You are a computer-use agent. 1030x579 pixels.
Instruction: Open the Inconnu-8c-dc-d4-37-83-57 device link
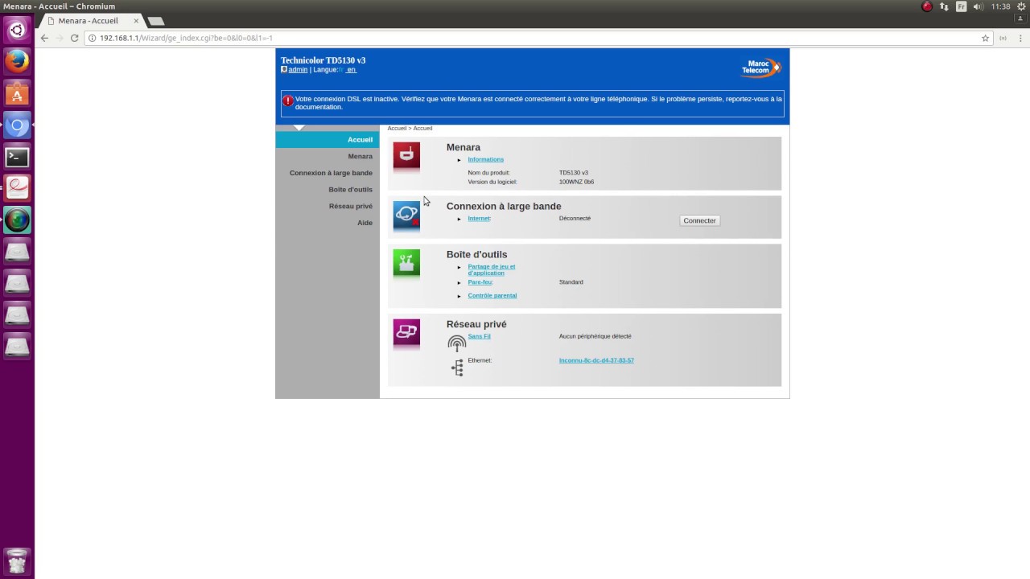tap(596, 360)
